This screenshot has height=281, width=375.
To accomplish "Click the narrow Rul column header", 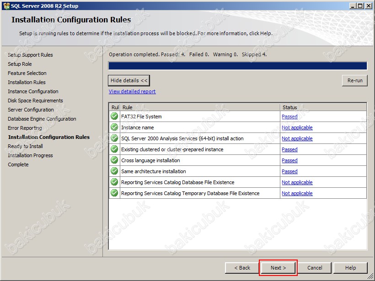I will coord(115,107).
